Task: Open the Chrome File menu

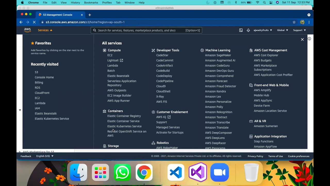Action: 45,3
